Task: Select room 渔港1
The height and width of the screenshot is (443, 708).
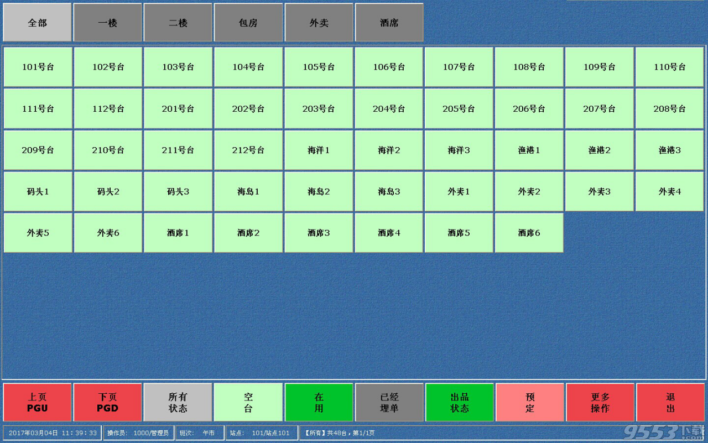Action: click(x=529, y=150)
